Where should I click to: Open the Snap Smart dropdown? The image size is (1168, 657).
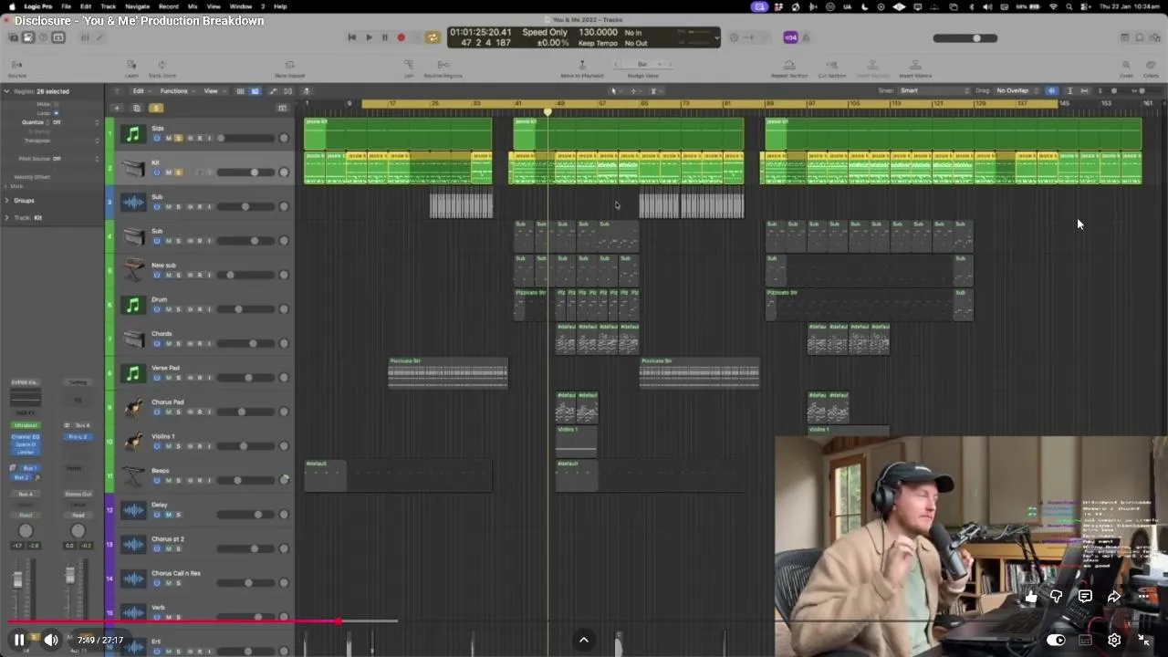(934, 91)
